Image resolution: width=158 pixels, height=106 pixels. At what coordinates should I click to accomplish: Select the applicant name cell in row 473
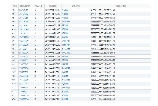(121, 95)
